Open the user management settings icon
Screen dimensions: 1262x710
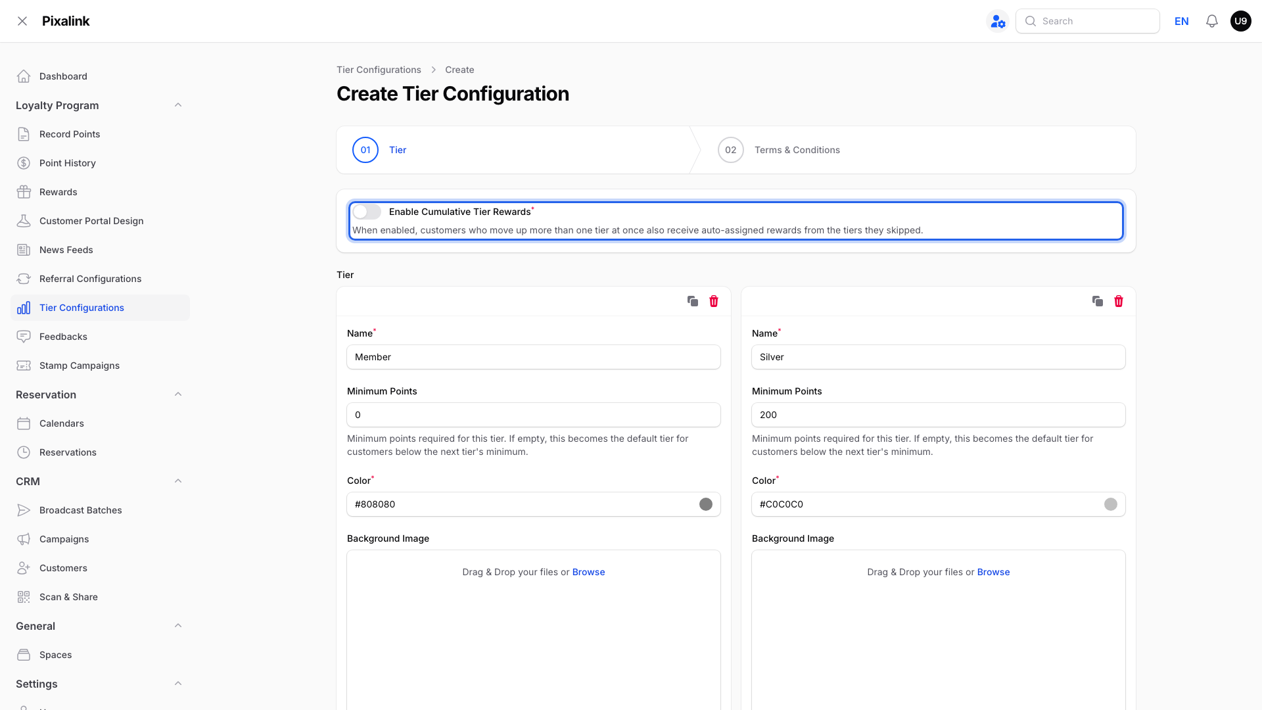coord(998,21)
